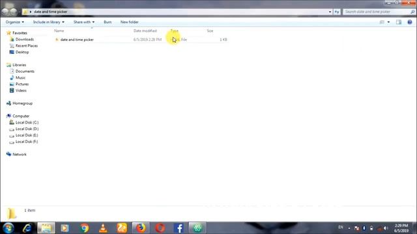
Task: Open Music library
Action: (20, 77)
